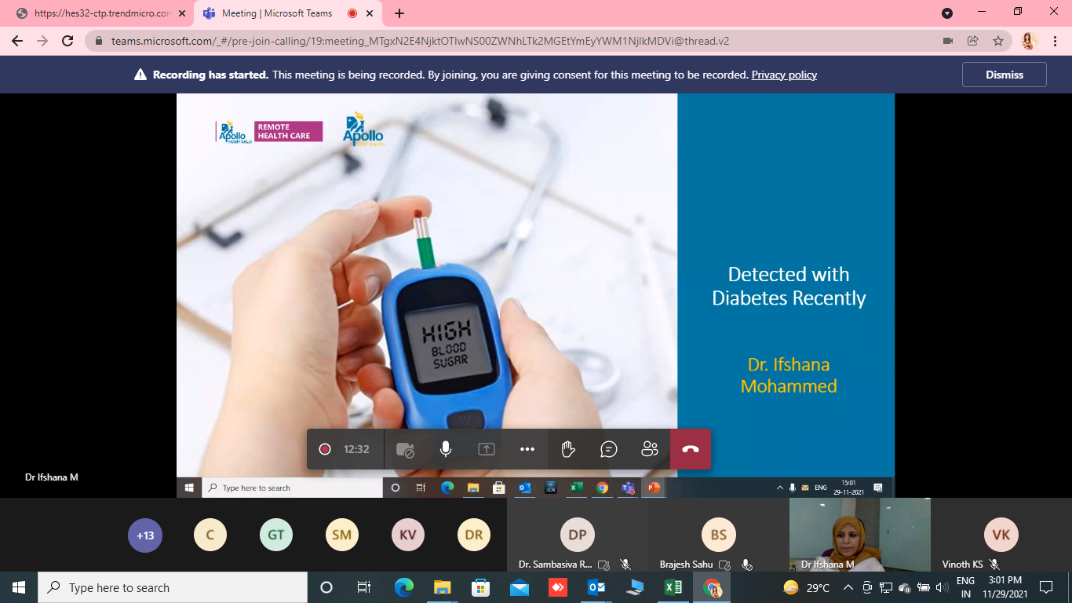Open the share content tray
The image size is (1072, 603).
[x=487, y=449]
